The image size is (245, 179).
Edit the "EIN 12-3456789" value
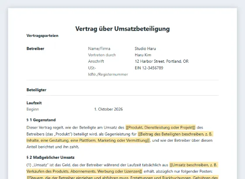pyautogui.click(x=149, y=68)
